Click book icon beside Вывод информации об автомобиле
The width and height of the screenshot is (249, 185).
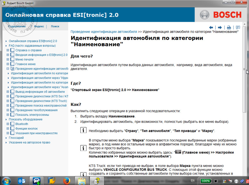(x=12, y=92)
